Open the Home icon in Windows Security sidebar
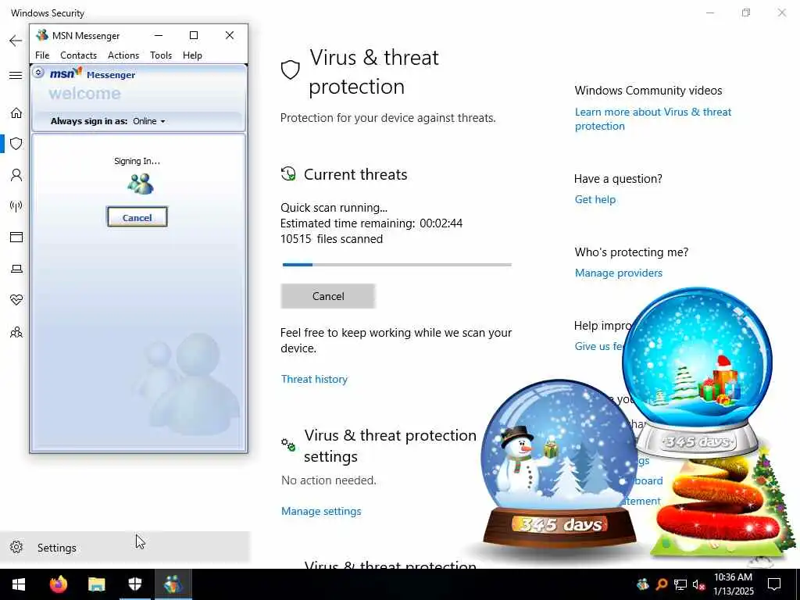This screenshot has width=800, height=600. (16, 112)
